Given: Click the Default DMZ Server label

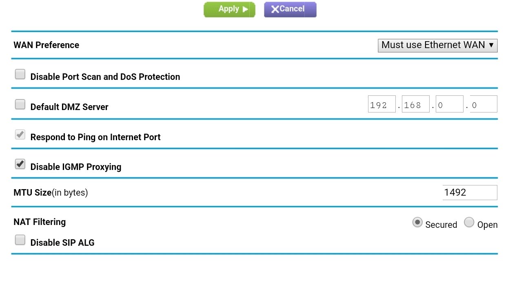Looking at the screenshot, I should (69, 107).
